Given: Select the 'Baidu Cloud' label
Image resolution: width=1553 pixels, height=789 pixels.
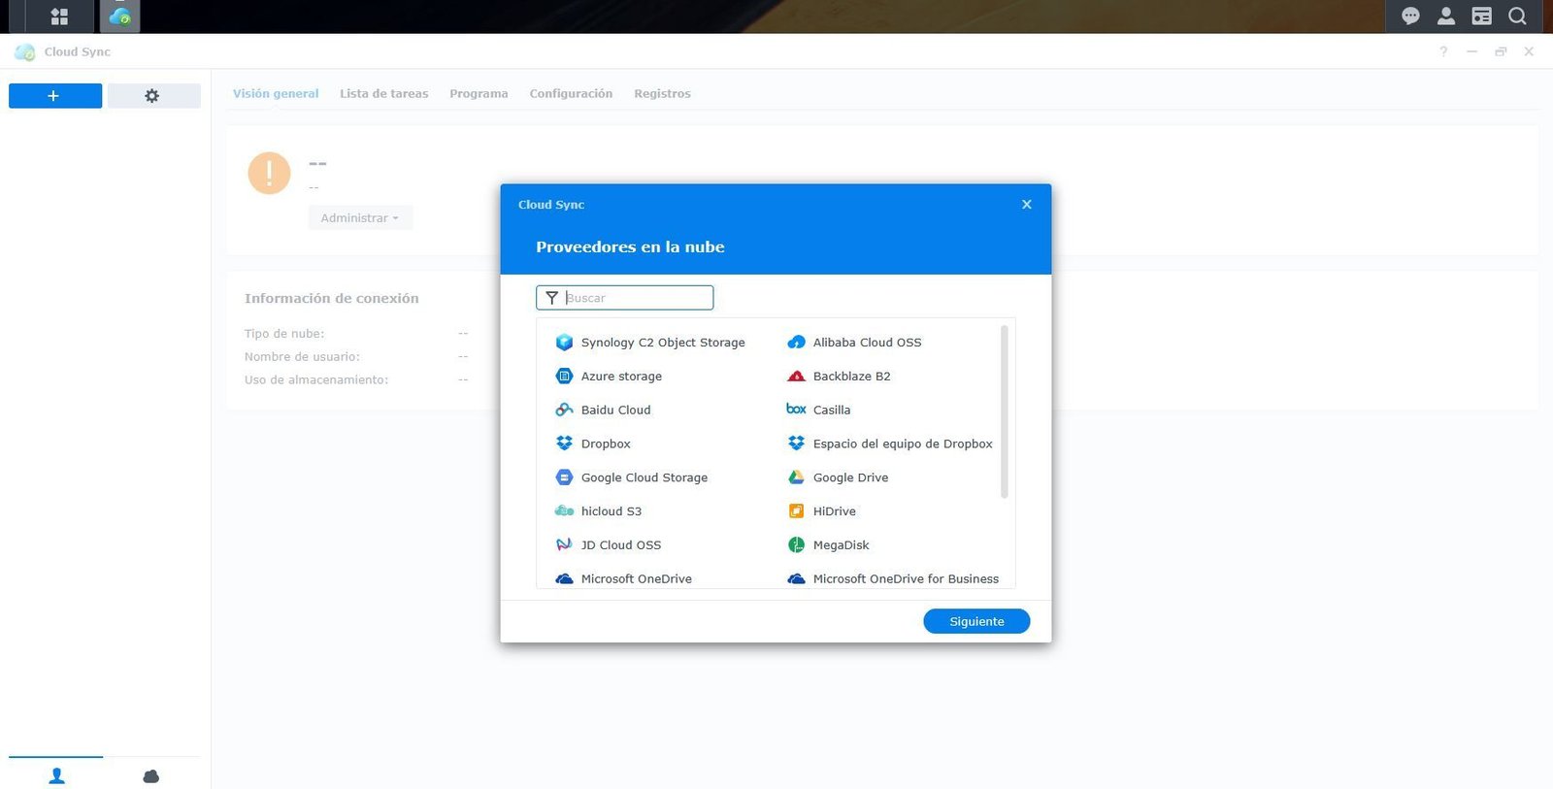Looking at the screenshot, I should (615, 411).
